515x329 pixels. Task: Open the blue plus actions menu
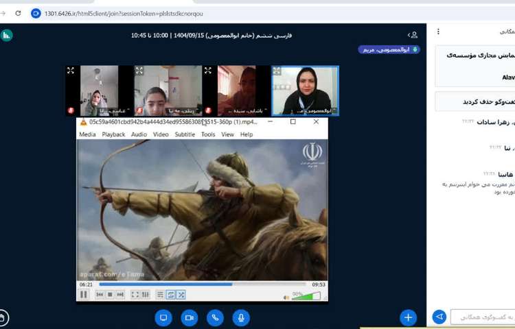408,317
